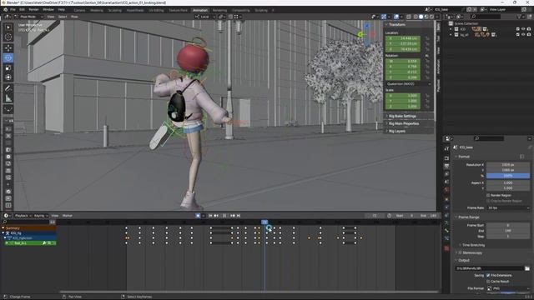Open the Window menu
The width and height of the screenshot is (534, 300).
point(48,10)
